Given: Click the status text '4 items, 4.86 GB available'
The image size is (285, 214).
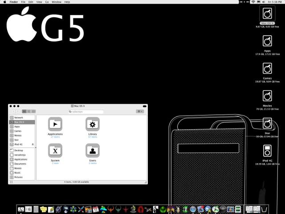Looking at the screenshot, I should 77,182.
